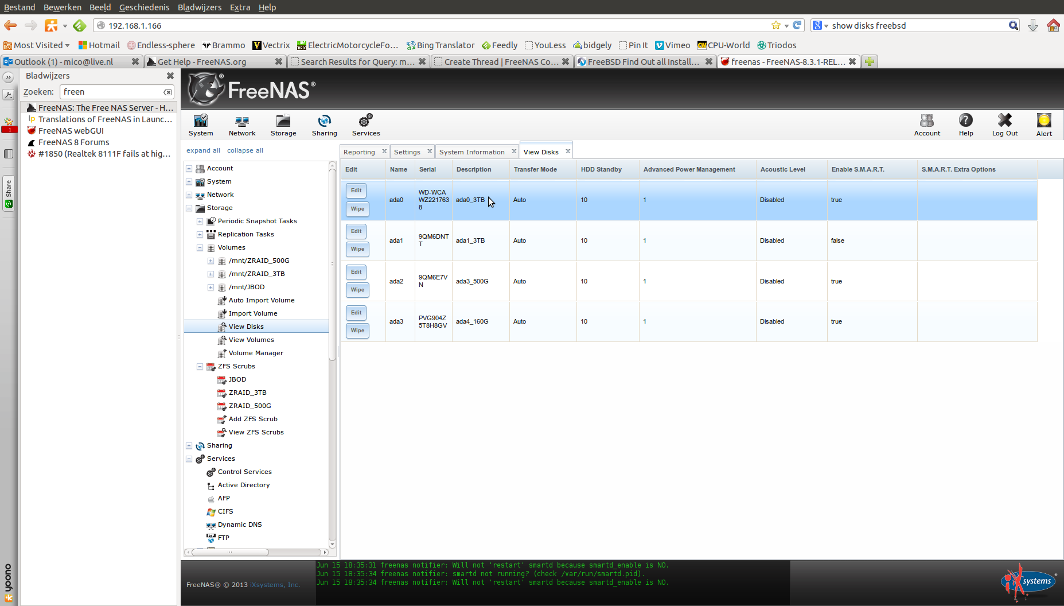Sort by the Serial column header
Image resolution: width=1064 pixels, height=606 pixels.
click(x=427, y=169)
